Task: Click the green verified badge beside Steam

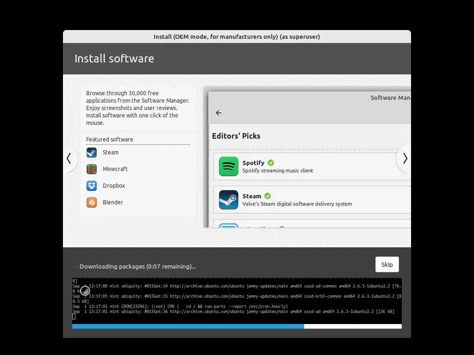Action: point(268,196)
